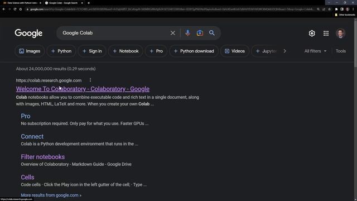This screenshot has height=201, width=357.
Task: Expand the All filters dropdown
Action: [315, 51]
